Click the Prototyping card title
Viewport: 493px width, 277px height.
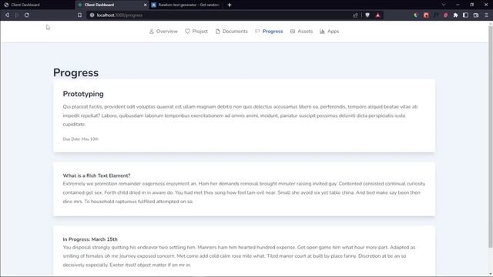[x=83, y=94]
